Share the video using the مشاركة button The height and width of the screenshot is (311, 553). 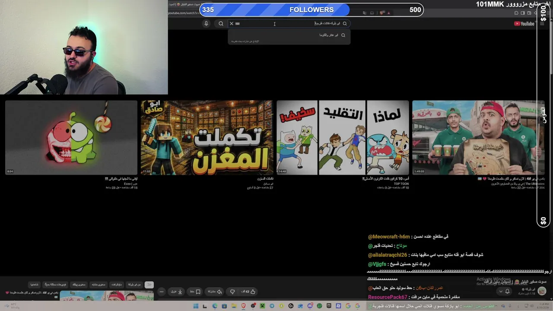[x=214, y=292]
